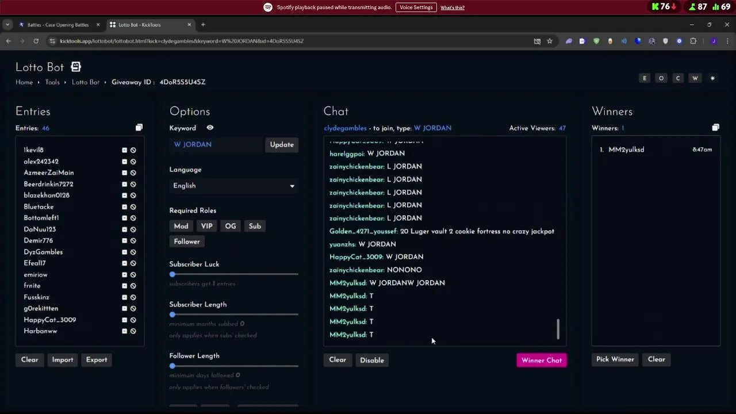Click the What's this? link
Screen dimensions: 736x414
click(453, 7)
